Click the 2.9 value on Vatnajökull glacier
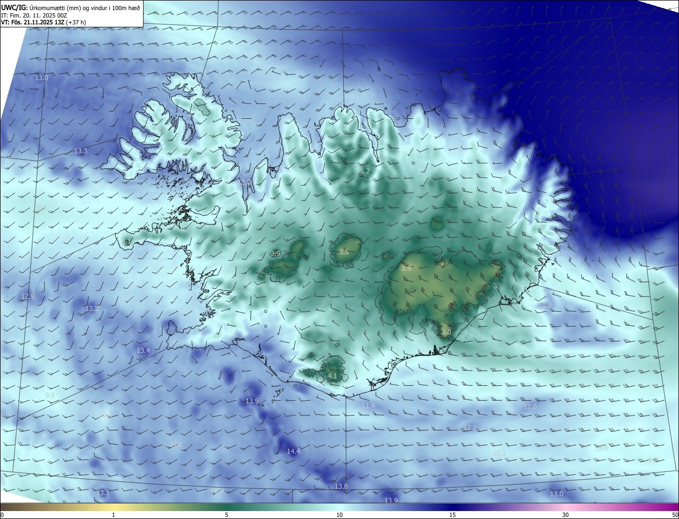 (406, 269)
